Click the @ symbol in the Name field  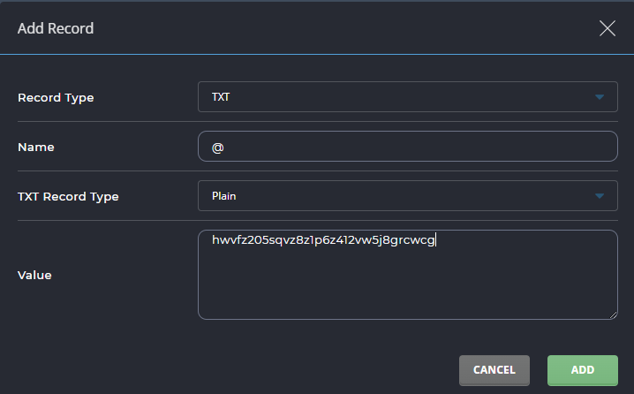coord(217,148)
